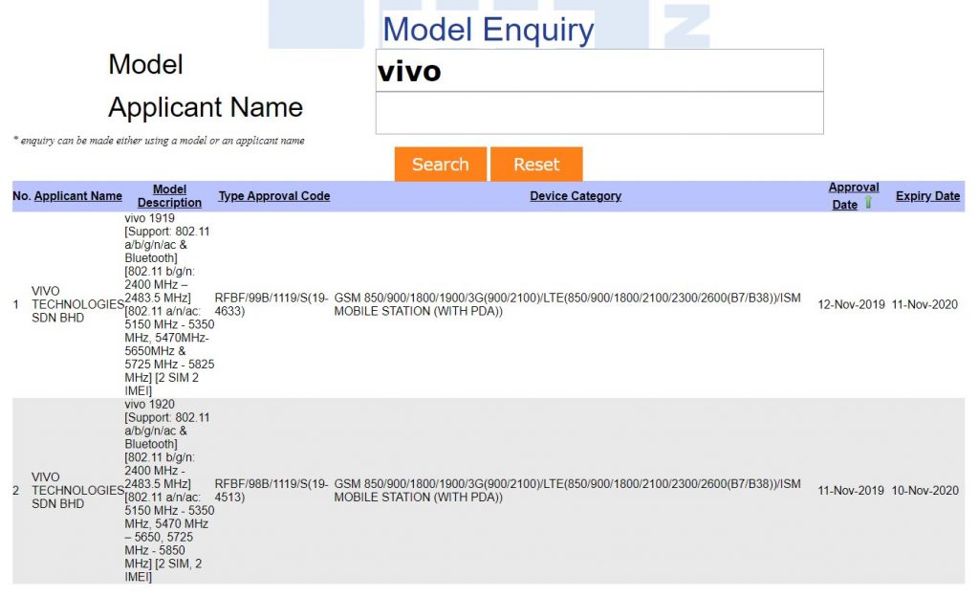Viewport: 979px width, 598px height.
Task: Click the Applicant Name field label
Action: 206,107
